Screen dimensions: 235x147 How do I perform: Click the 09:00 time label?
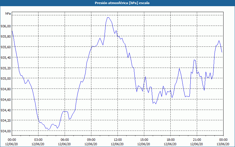pyautogui.click(x=91, y=140)
